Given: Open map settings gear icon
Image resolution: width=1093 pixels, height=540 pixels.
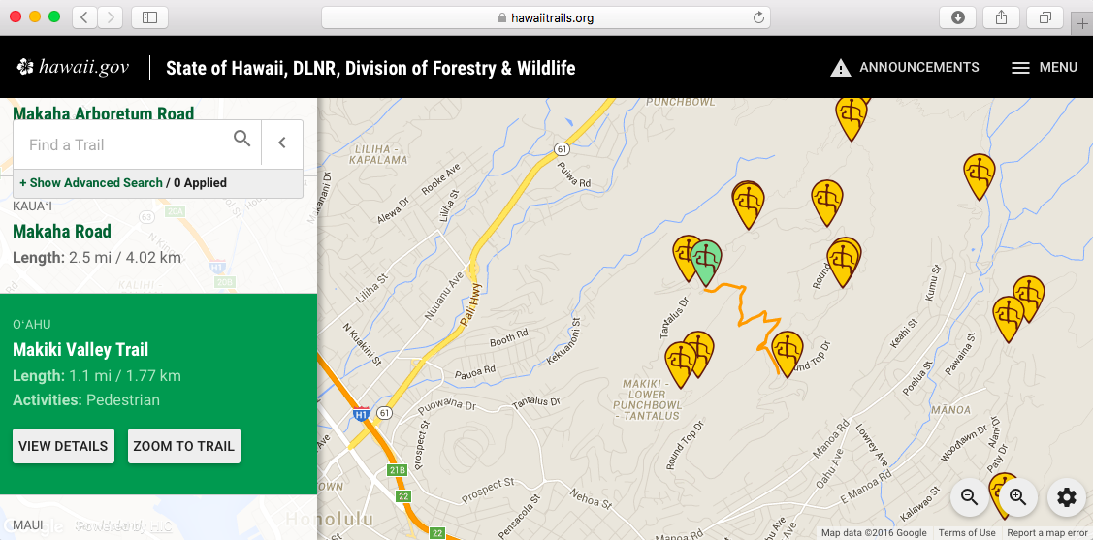Looking at the screenshot, I should [1067, 497].
